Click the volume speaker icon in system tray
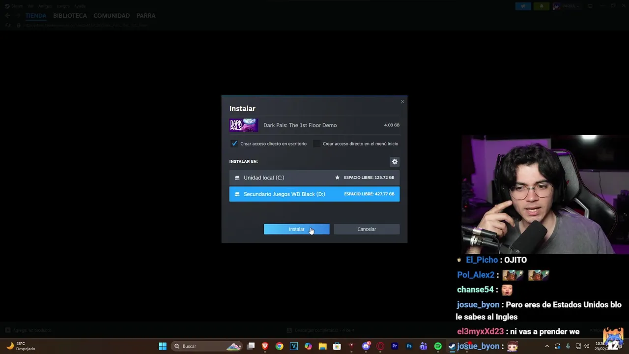This screenshot has width=629, height=354. [586, 346]
